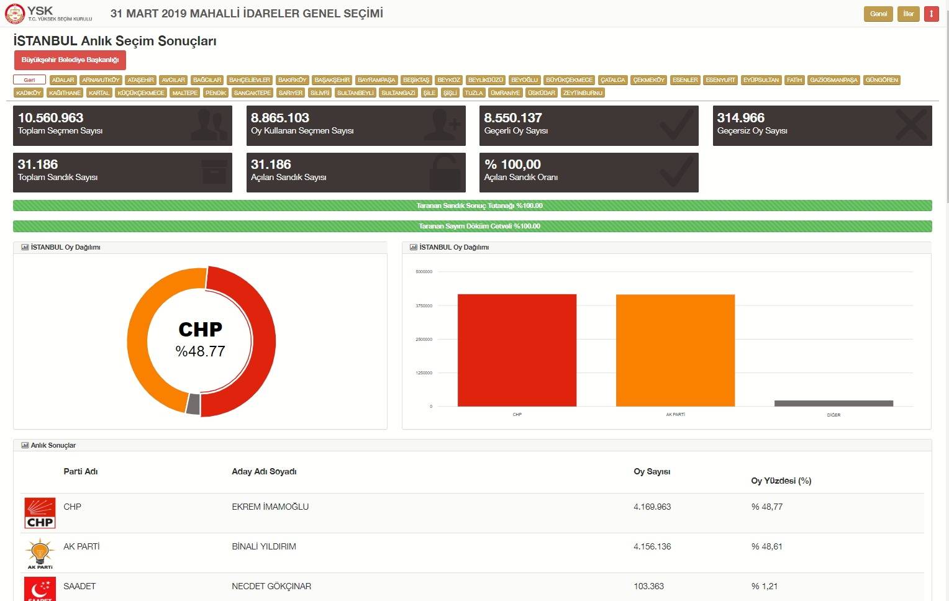Click the AK Parti lightbulb logo
949x601 pixels.
(x=40, y=554)
